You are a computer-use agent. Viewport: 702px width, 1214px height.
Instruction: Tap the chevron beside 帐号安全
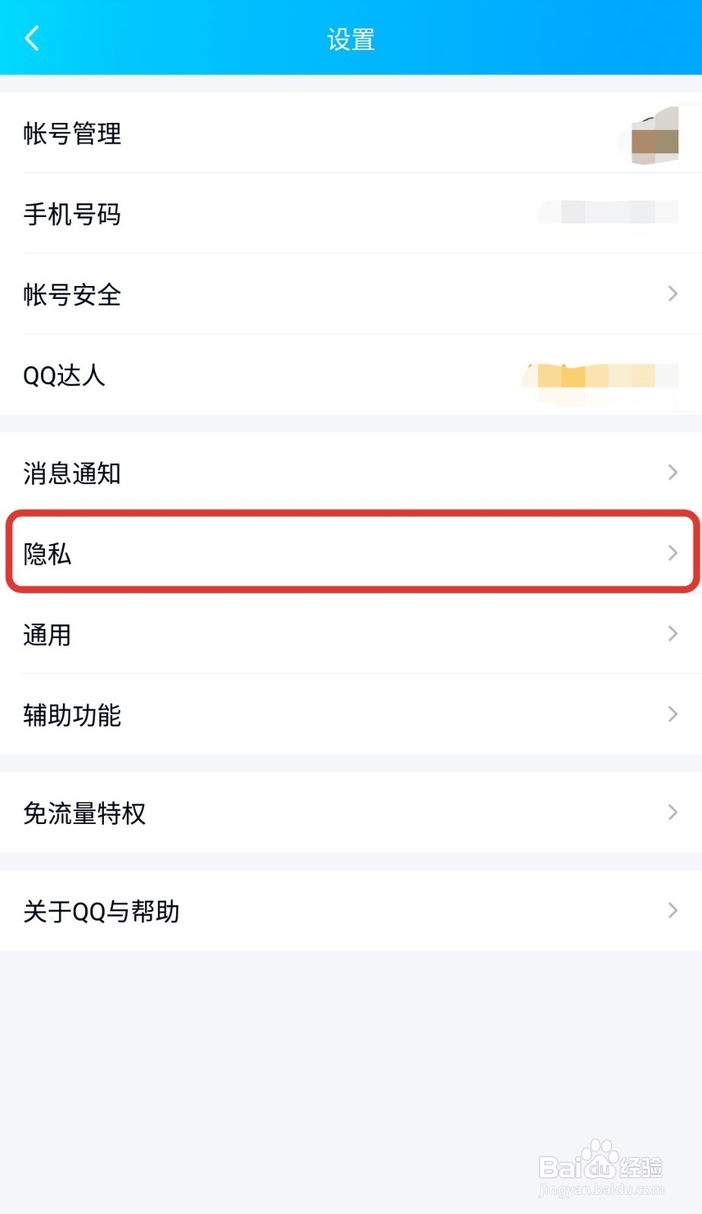point(672,293)
